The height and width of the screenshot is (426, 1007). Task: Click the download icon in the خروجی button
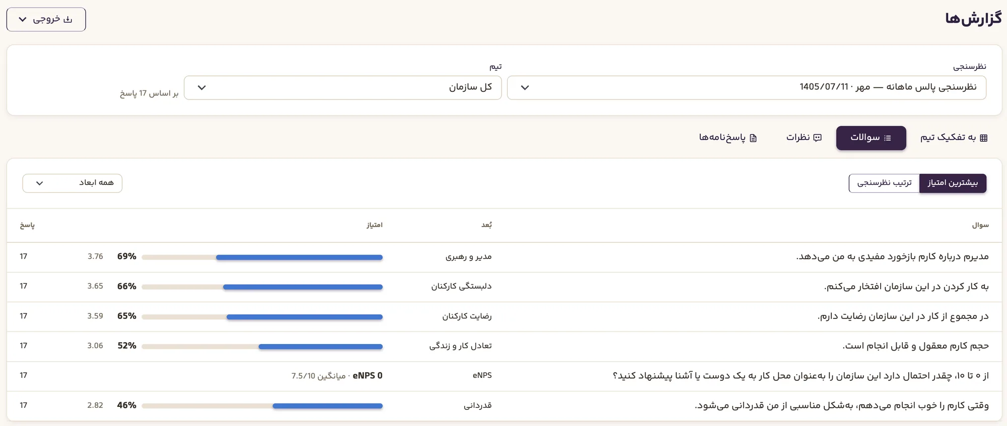coord(68,20)
